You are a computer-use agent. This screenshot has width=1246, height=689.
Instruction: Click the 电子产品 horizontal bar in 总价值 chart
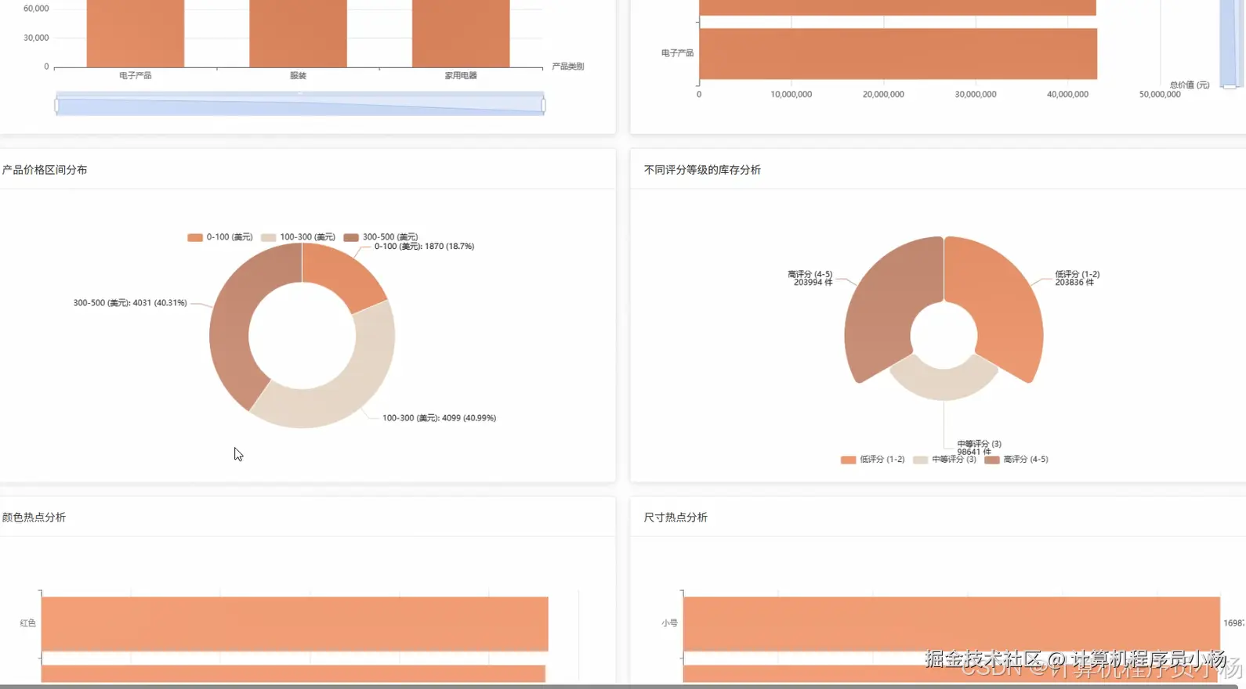pos(898,53)
